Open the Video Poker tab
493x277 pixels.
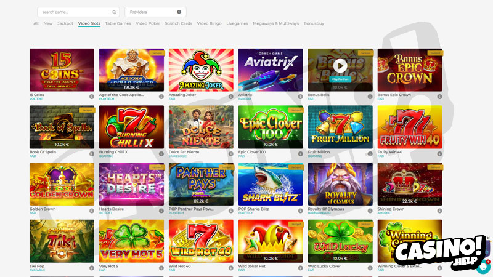tap(148, 23)
